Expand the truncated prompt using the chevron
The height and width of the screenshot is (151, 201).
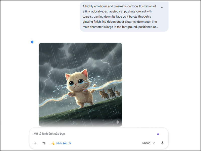(162, 8)
